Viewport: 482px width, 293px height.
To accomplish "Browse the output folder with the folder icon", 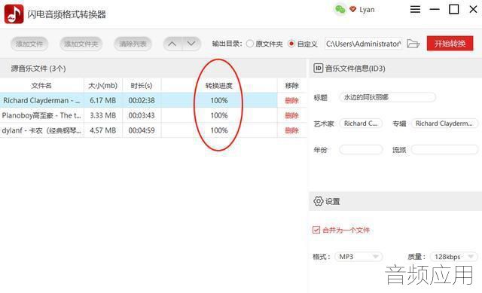I will coord(413,44).
